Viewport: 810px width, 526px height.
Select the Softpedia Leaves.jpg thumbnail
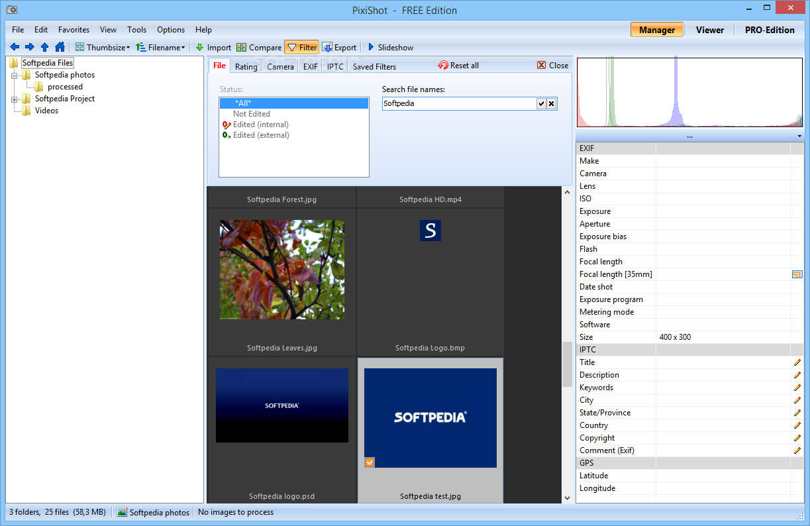pos(282,270)
